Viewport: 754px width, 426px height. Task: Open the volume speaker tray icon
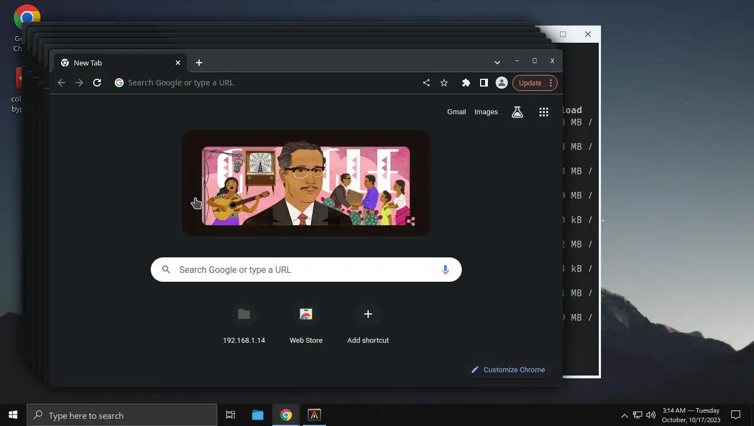coord(651,415)
